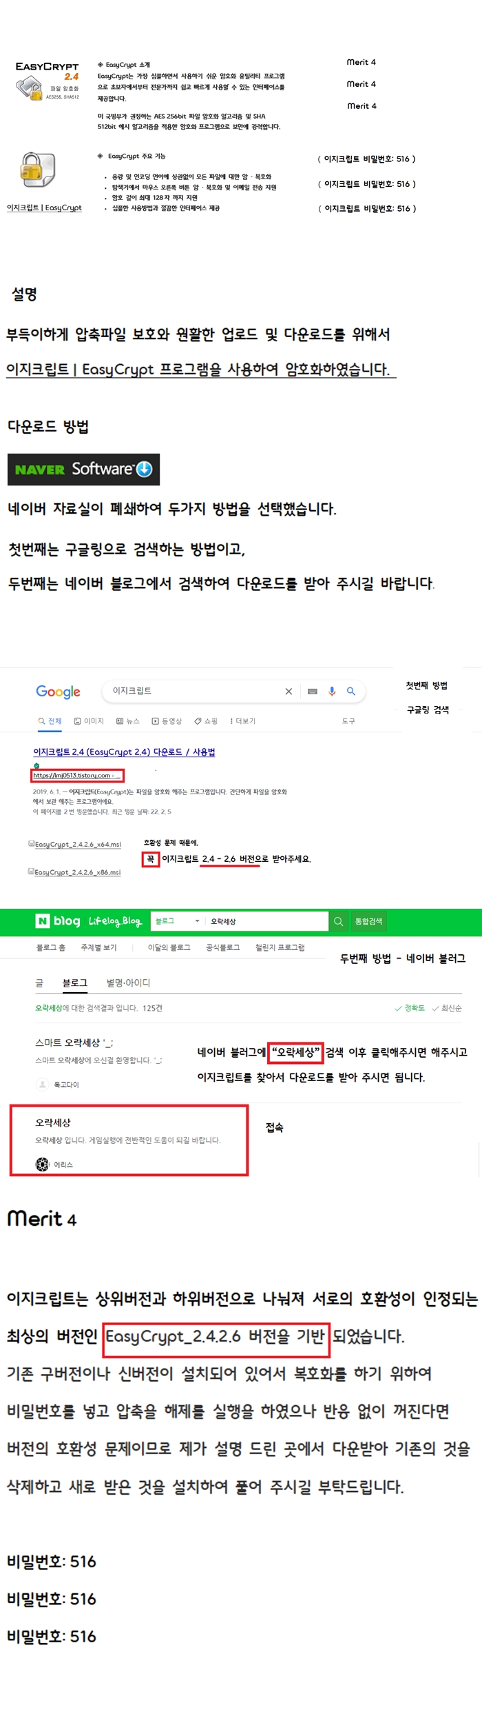Click the Google logo
This screenshot has width=482, height=1723.
tap(58, 692)
